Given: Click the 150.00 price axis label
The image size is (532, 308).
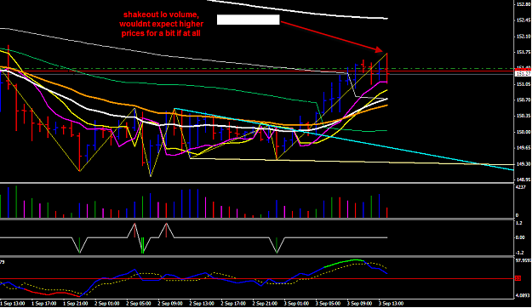Looking at the screenshot, I should pos(523,132).
